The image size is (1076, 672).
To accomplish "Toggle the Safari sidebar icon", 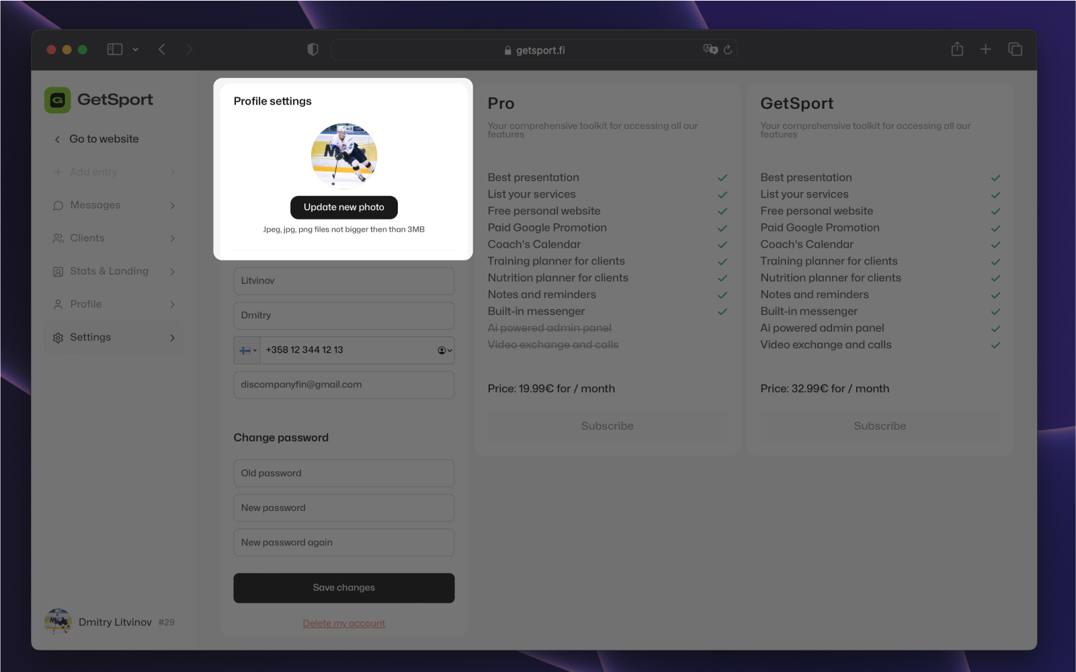I will tap(115, 49).
